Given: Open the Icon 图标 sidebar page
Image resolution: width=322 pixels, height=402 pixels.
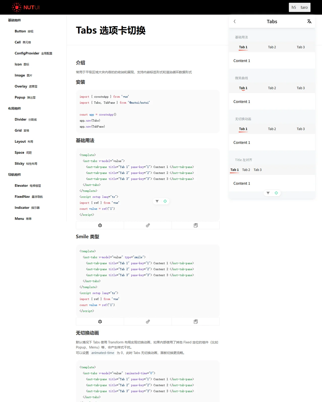Looking at the screenshot, I should [22, 64].
